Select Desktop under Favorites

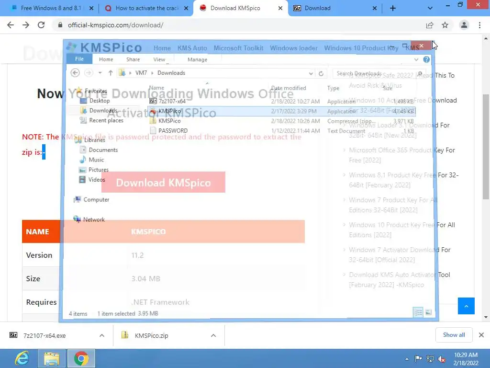click(100, 101)
